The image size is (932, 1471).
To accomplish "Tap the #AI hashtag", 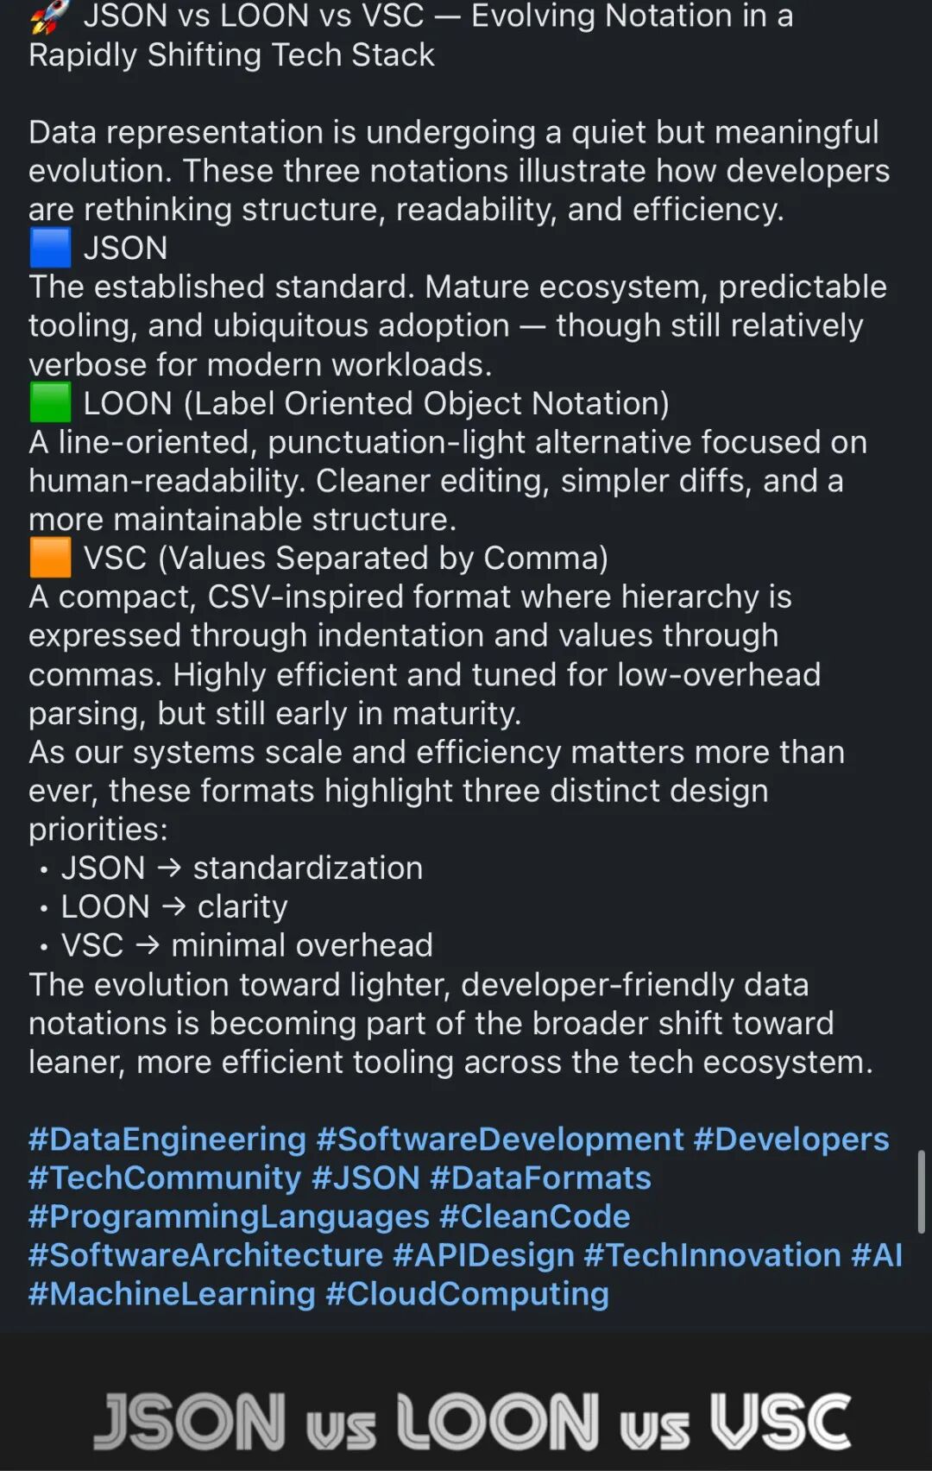I will coord(877,1255).
